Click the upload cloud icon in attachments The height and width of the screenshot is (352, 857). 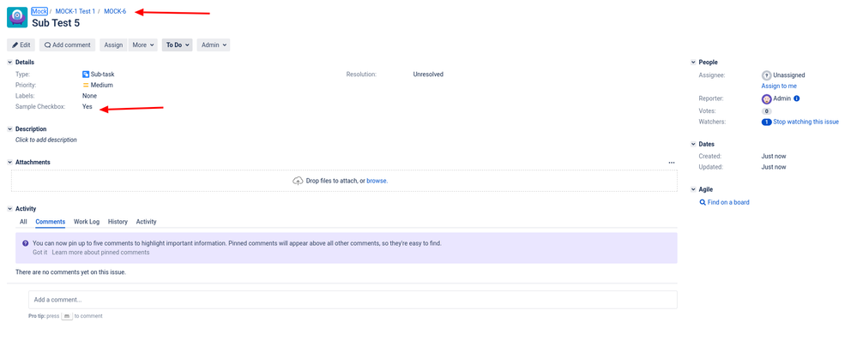[x=298, y=181]
